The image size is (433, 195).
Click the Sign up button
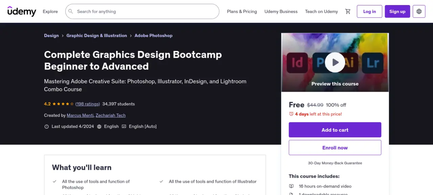click(x=397, y=11)
